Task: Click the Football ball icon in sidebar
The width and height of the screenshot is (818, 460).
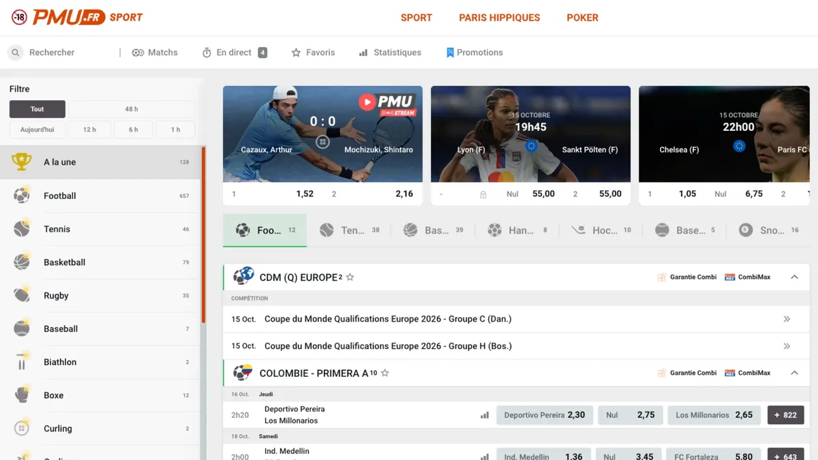Action: 22,196
